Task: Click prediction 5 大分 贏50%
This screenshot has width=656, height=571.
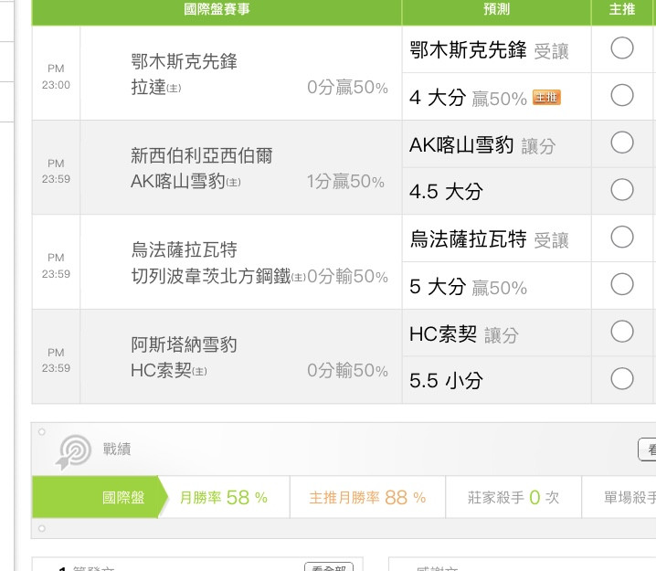Action: pos(468,287)
